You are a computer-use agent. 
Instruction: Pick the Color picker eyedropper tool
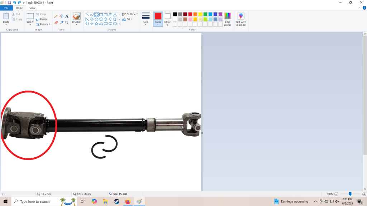[61, 23]
